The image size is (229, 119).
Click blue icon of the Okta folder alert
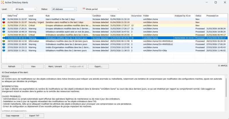coord(4,50)
